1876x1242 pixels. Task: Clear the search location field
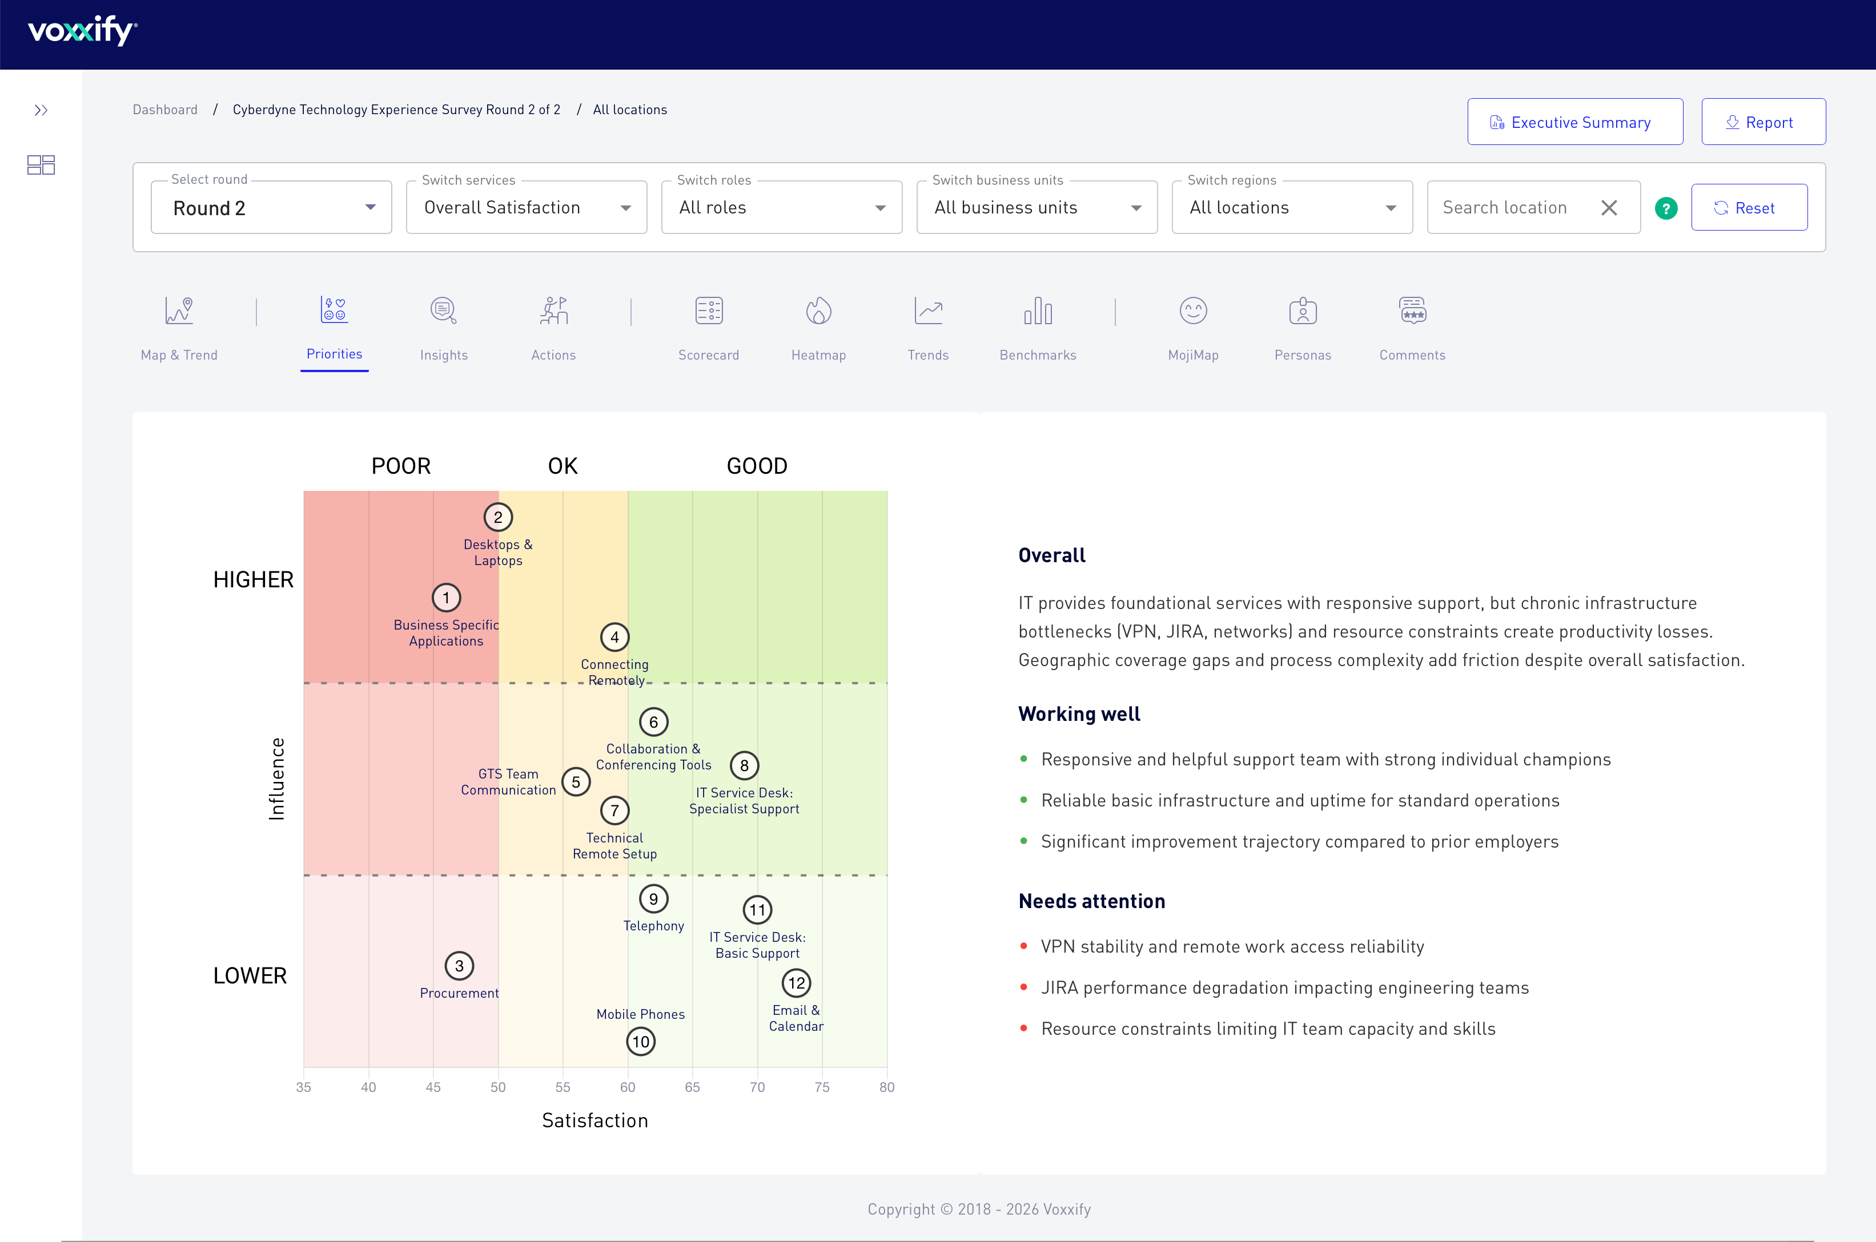click(x=1608, y=208)
